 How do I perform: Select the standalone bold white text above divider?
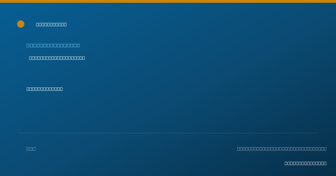tap(45, 89)
